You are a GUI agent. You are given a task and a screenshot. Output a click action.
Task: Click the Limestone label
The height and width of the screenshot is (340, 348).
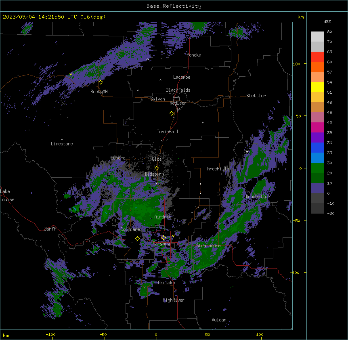coord(62,144)
